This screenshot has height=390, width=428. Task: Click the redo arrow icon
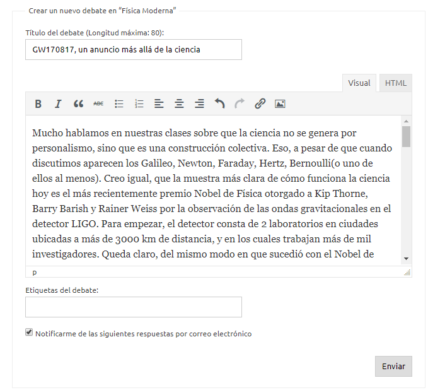[x=240, y=104]
